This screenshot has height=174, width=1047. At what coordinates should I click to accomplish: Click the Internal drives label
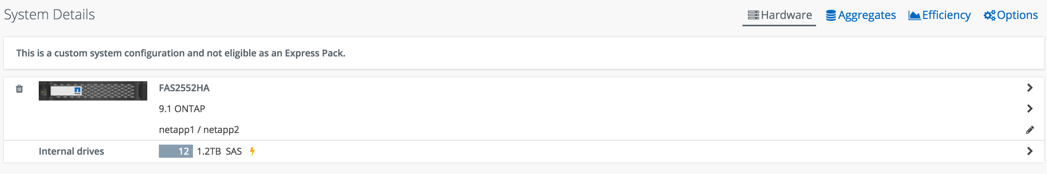(71, 151)
